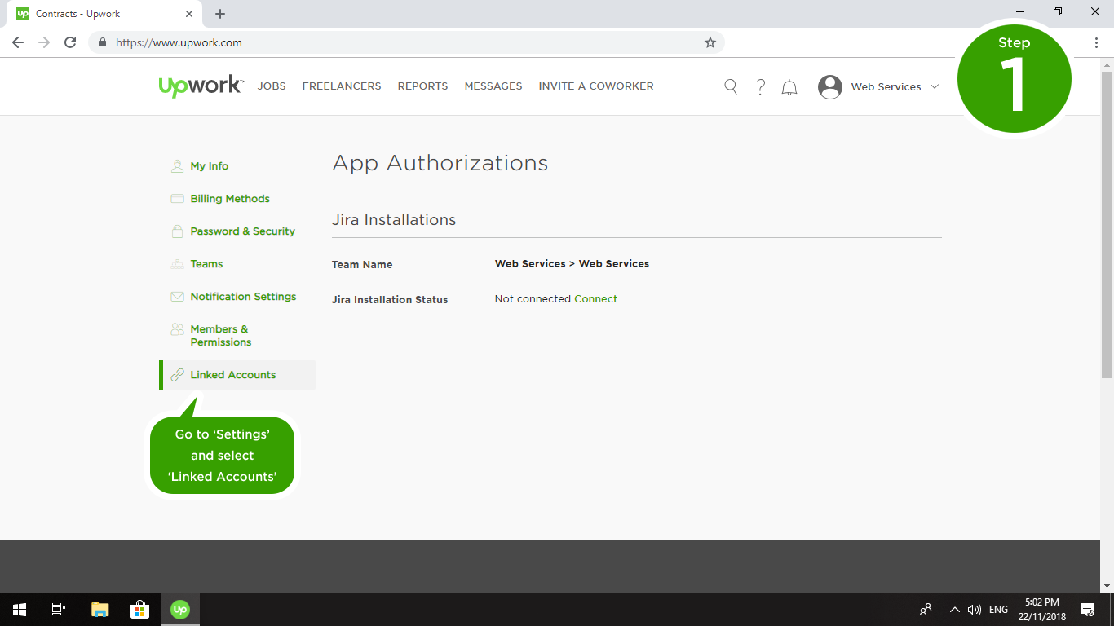
Task: Bookmark page with the star icon
Action: tap(710, 42)
